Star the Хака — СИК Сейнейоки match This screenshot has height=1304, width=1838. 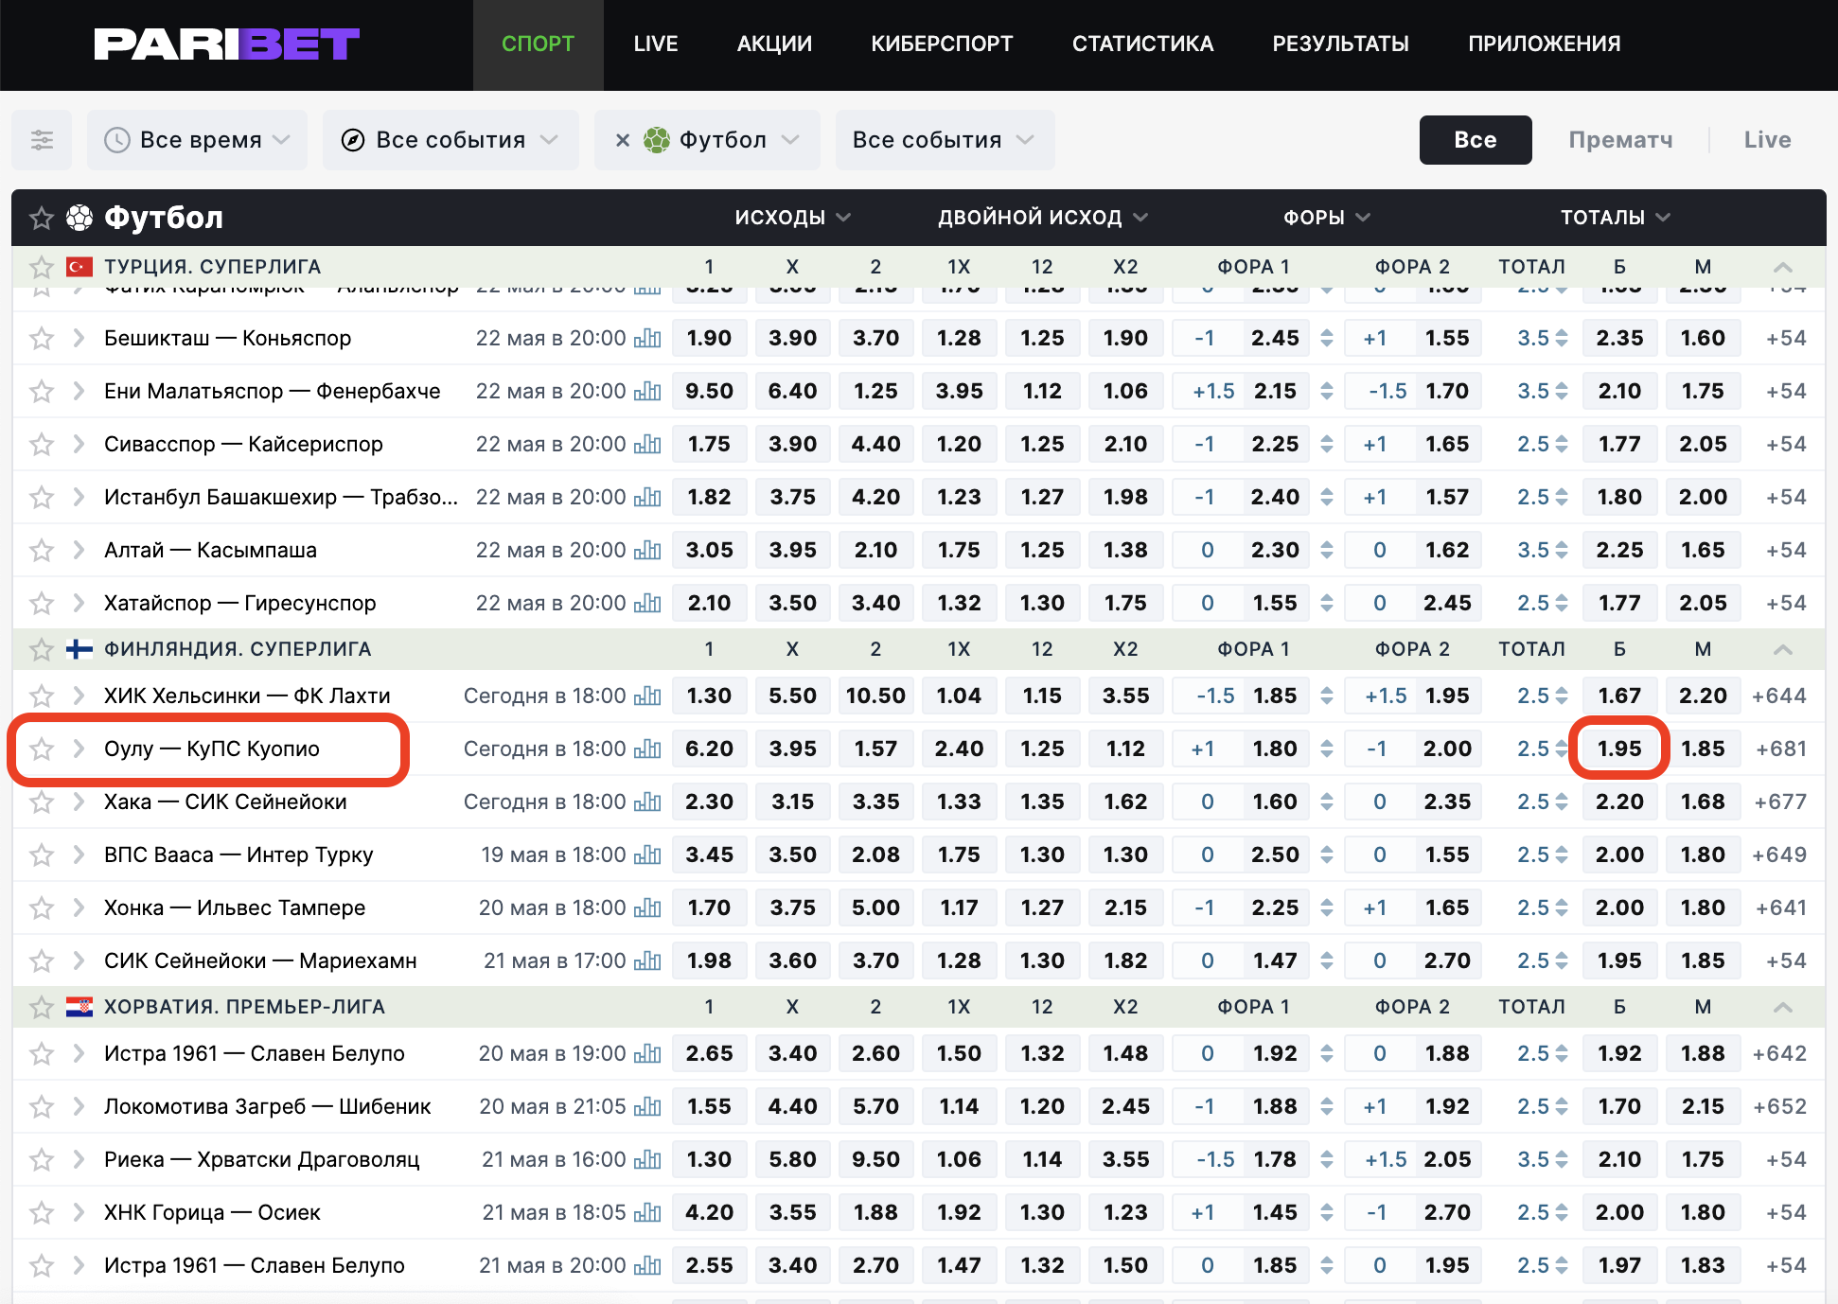coord(41,802)
